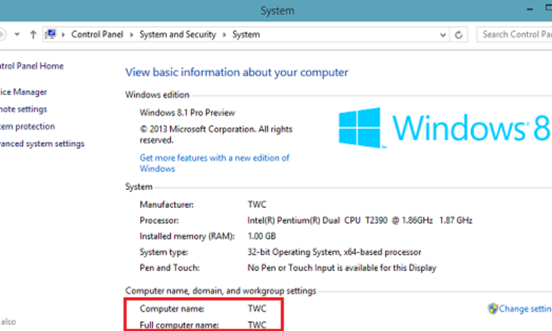This screenshot has height=331, width=552.
Task: Expand the address bar history dropdown
Action: click(443, 34)
